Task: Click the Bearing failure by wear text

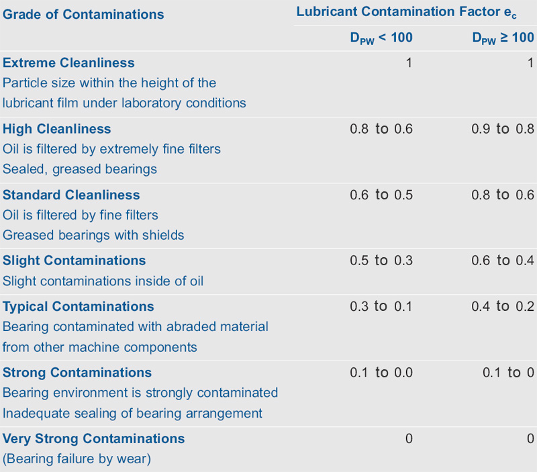Action: (77, 459)
